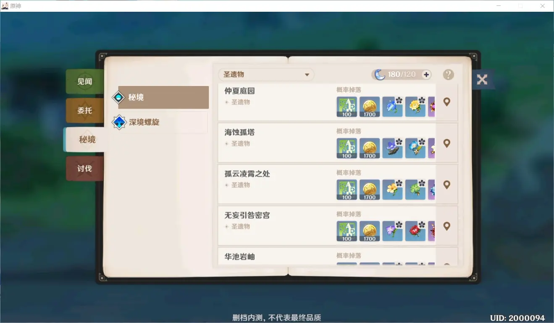Click the 原神 window title icon
The image size is (554, 323).
pos(5,6)
